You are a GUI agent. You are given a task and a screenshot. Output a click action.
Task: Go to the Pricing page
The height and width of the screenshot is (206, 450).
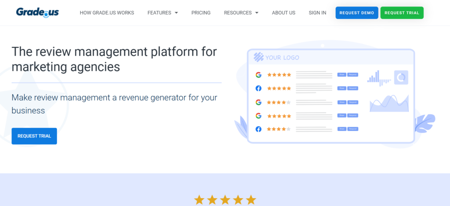point(201,13)
